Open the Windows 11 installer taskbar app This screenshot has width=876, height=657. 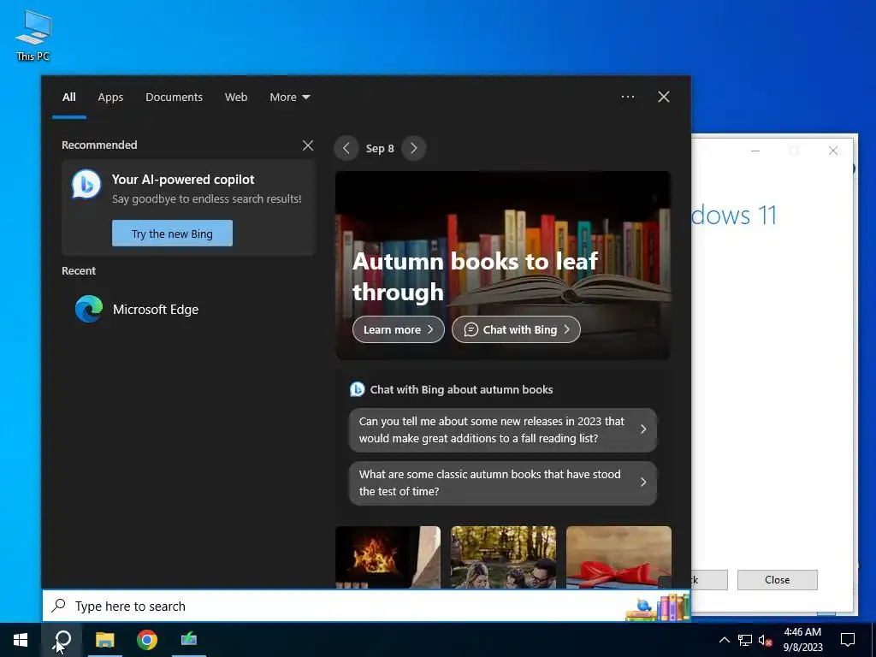pos(189,640)
